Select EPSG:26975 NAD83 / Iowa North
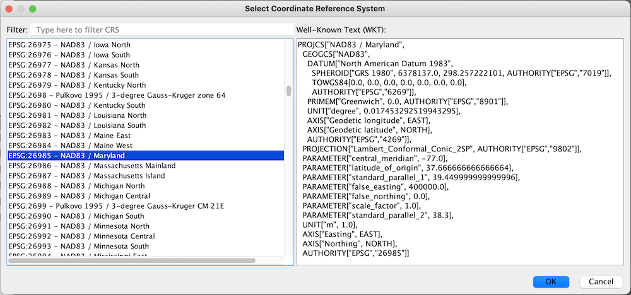 click(146, 45)
